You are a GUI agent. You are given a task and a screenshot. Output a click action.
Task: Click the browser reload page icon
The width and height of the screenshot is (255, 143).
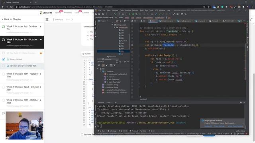tap(11, 7)
